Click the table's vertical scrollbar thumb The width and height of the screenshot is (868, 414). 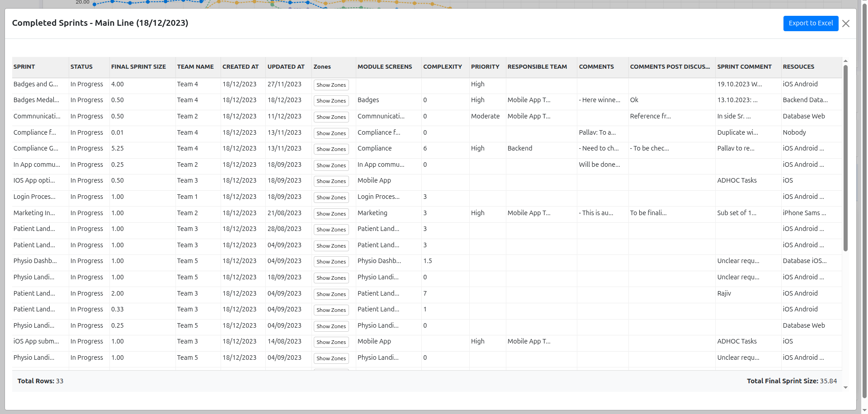(x=845, y=158)
